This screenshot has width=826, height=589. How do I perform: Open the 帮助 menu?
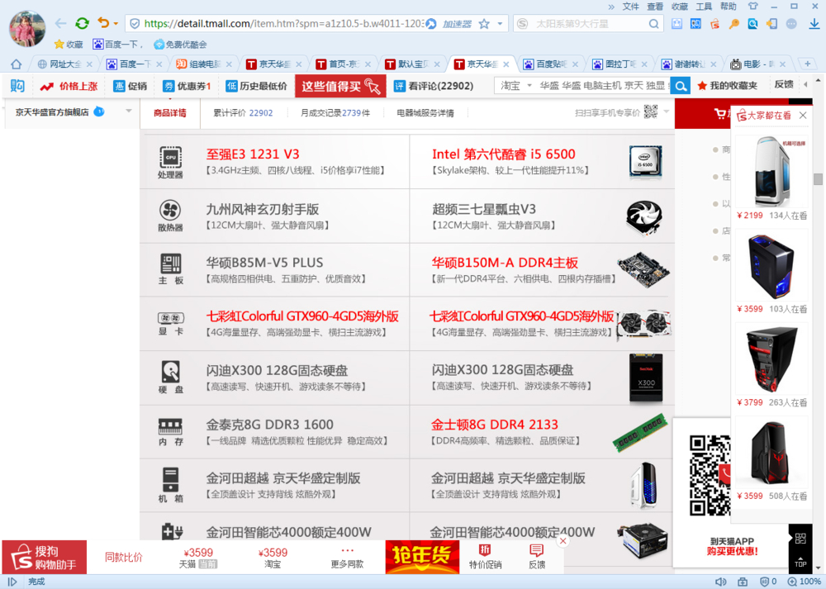pyautogui.click(x=728, y=7)
